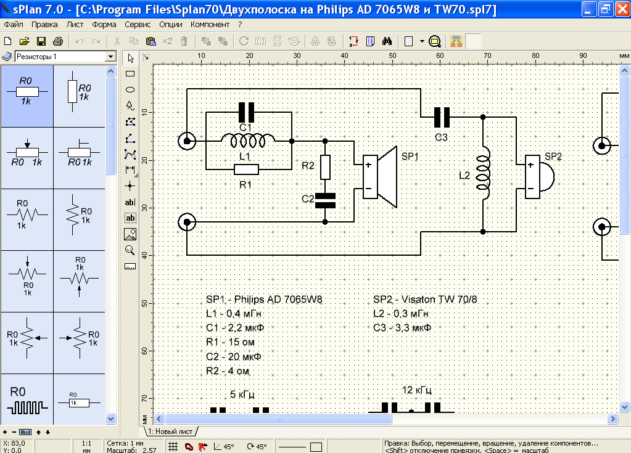Click the component renumbering icon (1-2-3)
Screen dimensions: 631x453
point(353,41)
